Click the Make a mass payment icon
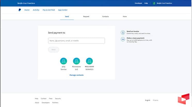The width and height of the screenshot is (192, 107). [x=123, y=39]
